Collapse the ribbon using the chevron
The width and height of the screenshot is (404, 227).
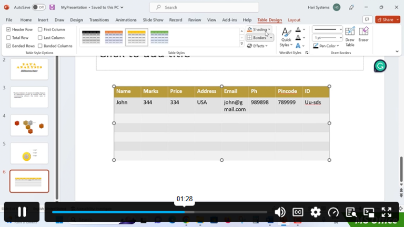pos(397,51)
